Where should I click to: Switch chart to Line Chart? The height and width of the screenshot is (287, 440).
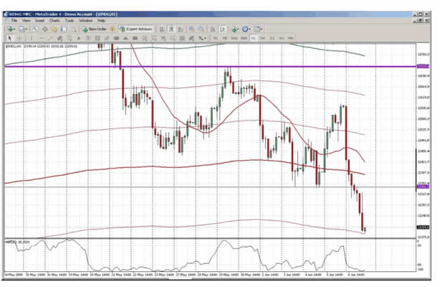[x=181, y=29]
